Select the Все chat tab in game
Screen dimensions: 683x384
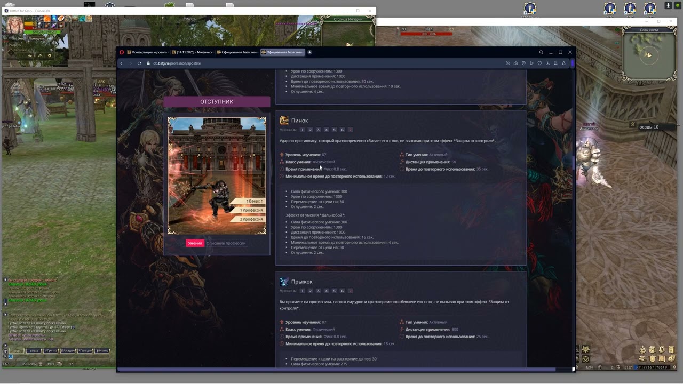pos(17,351)
